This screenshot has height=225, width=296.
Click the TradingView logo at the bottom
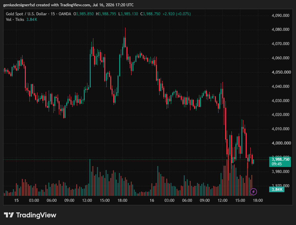click(x=30, y=215)
